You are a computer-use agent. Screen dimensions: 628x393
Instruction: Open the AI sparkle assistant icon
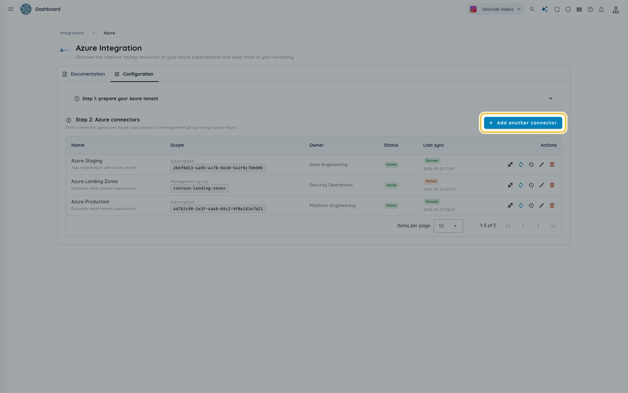point(545,9)
